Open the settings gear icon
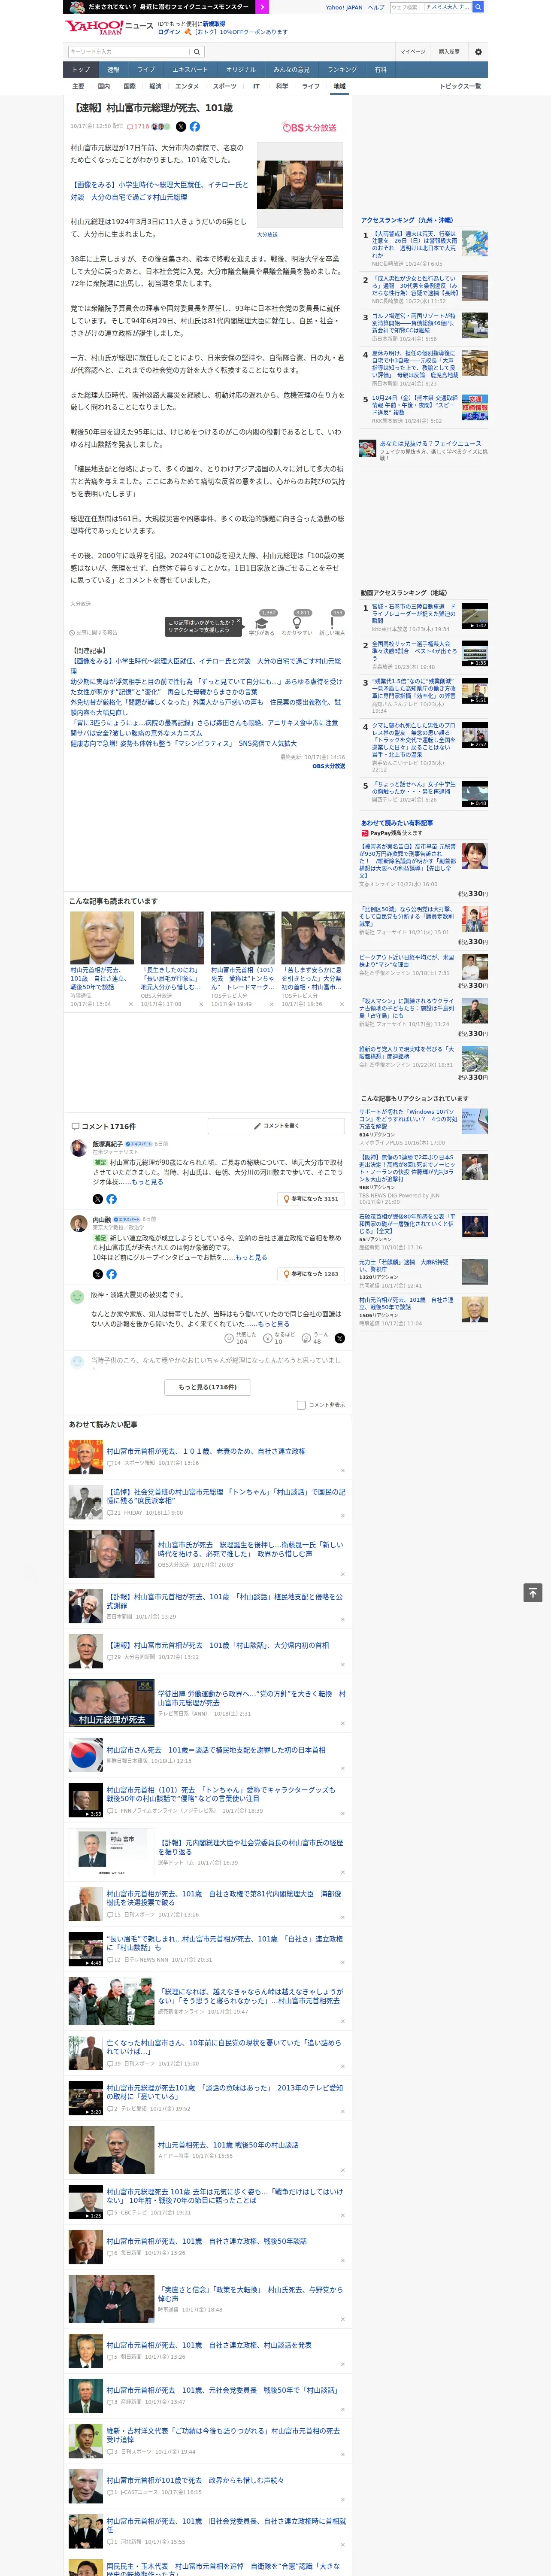This screenshot has height=2576, width=551. [478, 52]
